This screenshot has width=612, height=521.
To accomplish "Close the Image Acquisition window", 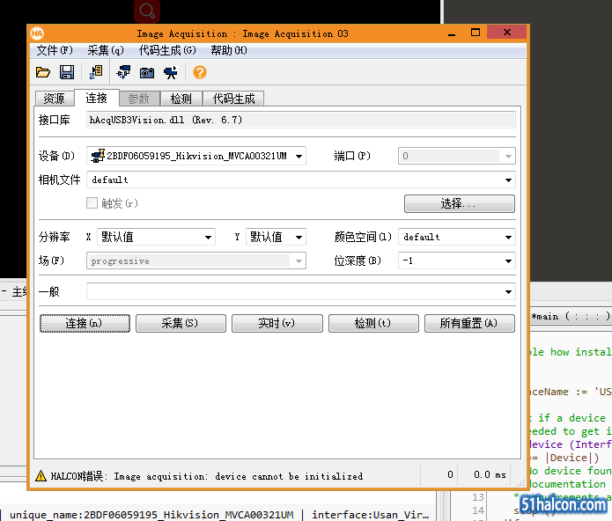I will [507, 32].
